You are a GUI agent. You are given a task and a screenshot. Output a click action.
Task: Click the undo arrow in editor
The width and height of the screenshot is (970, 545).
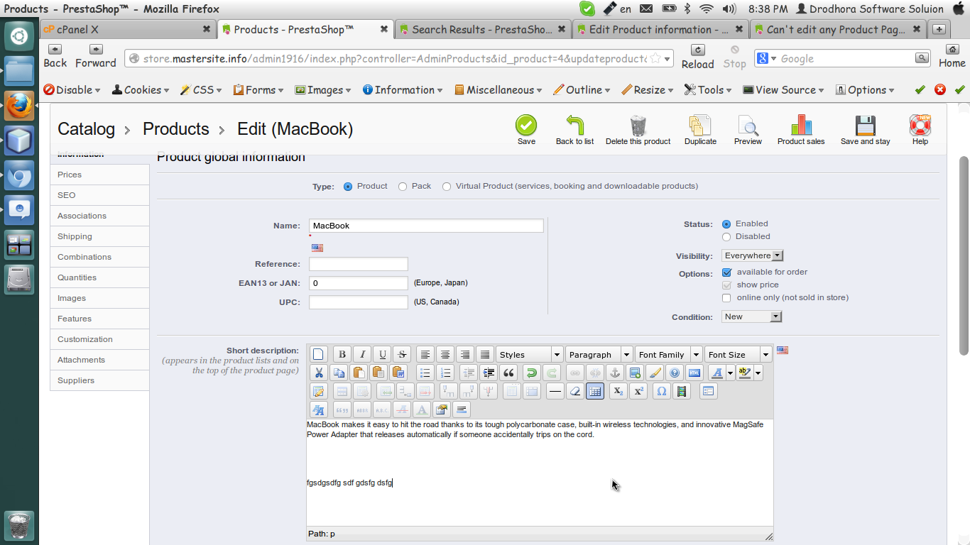(x=531, y=373)
